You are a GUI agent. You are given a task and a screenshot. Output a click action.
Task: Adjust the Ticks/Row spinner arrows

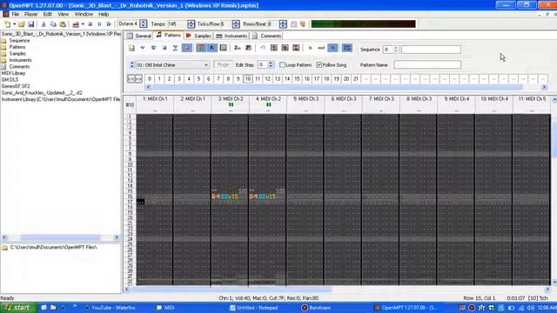coord(236,24)
